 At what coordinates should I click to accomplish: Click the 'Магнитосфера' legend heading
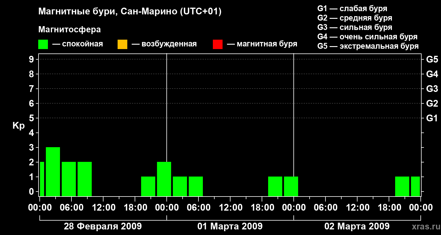(69, 30)
